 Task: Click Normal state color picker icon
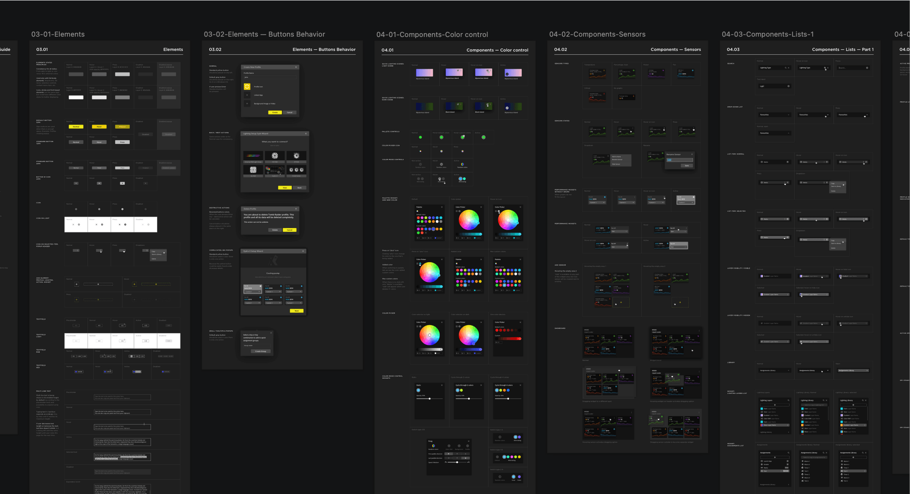pos(420,151)
